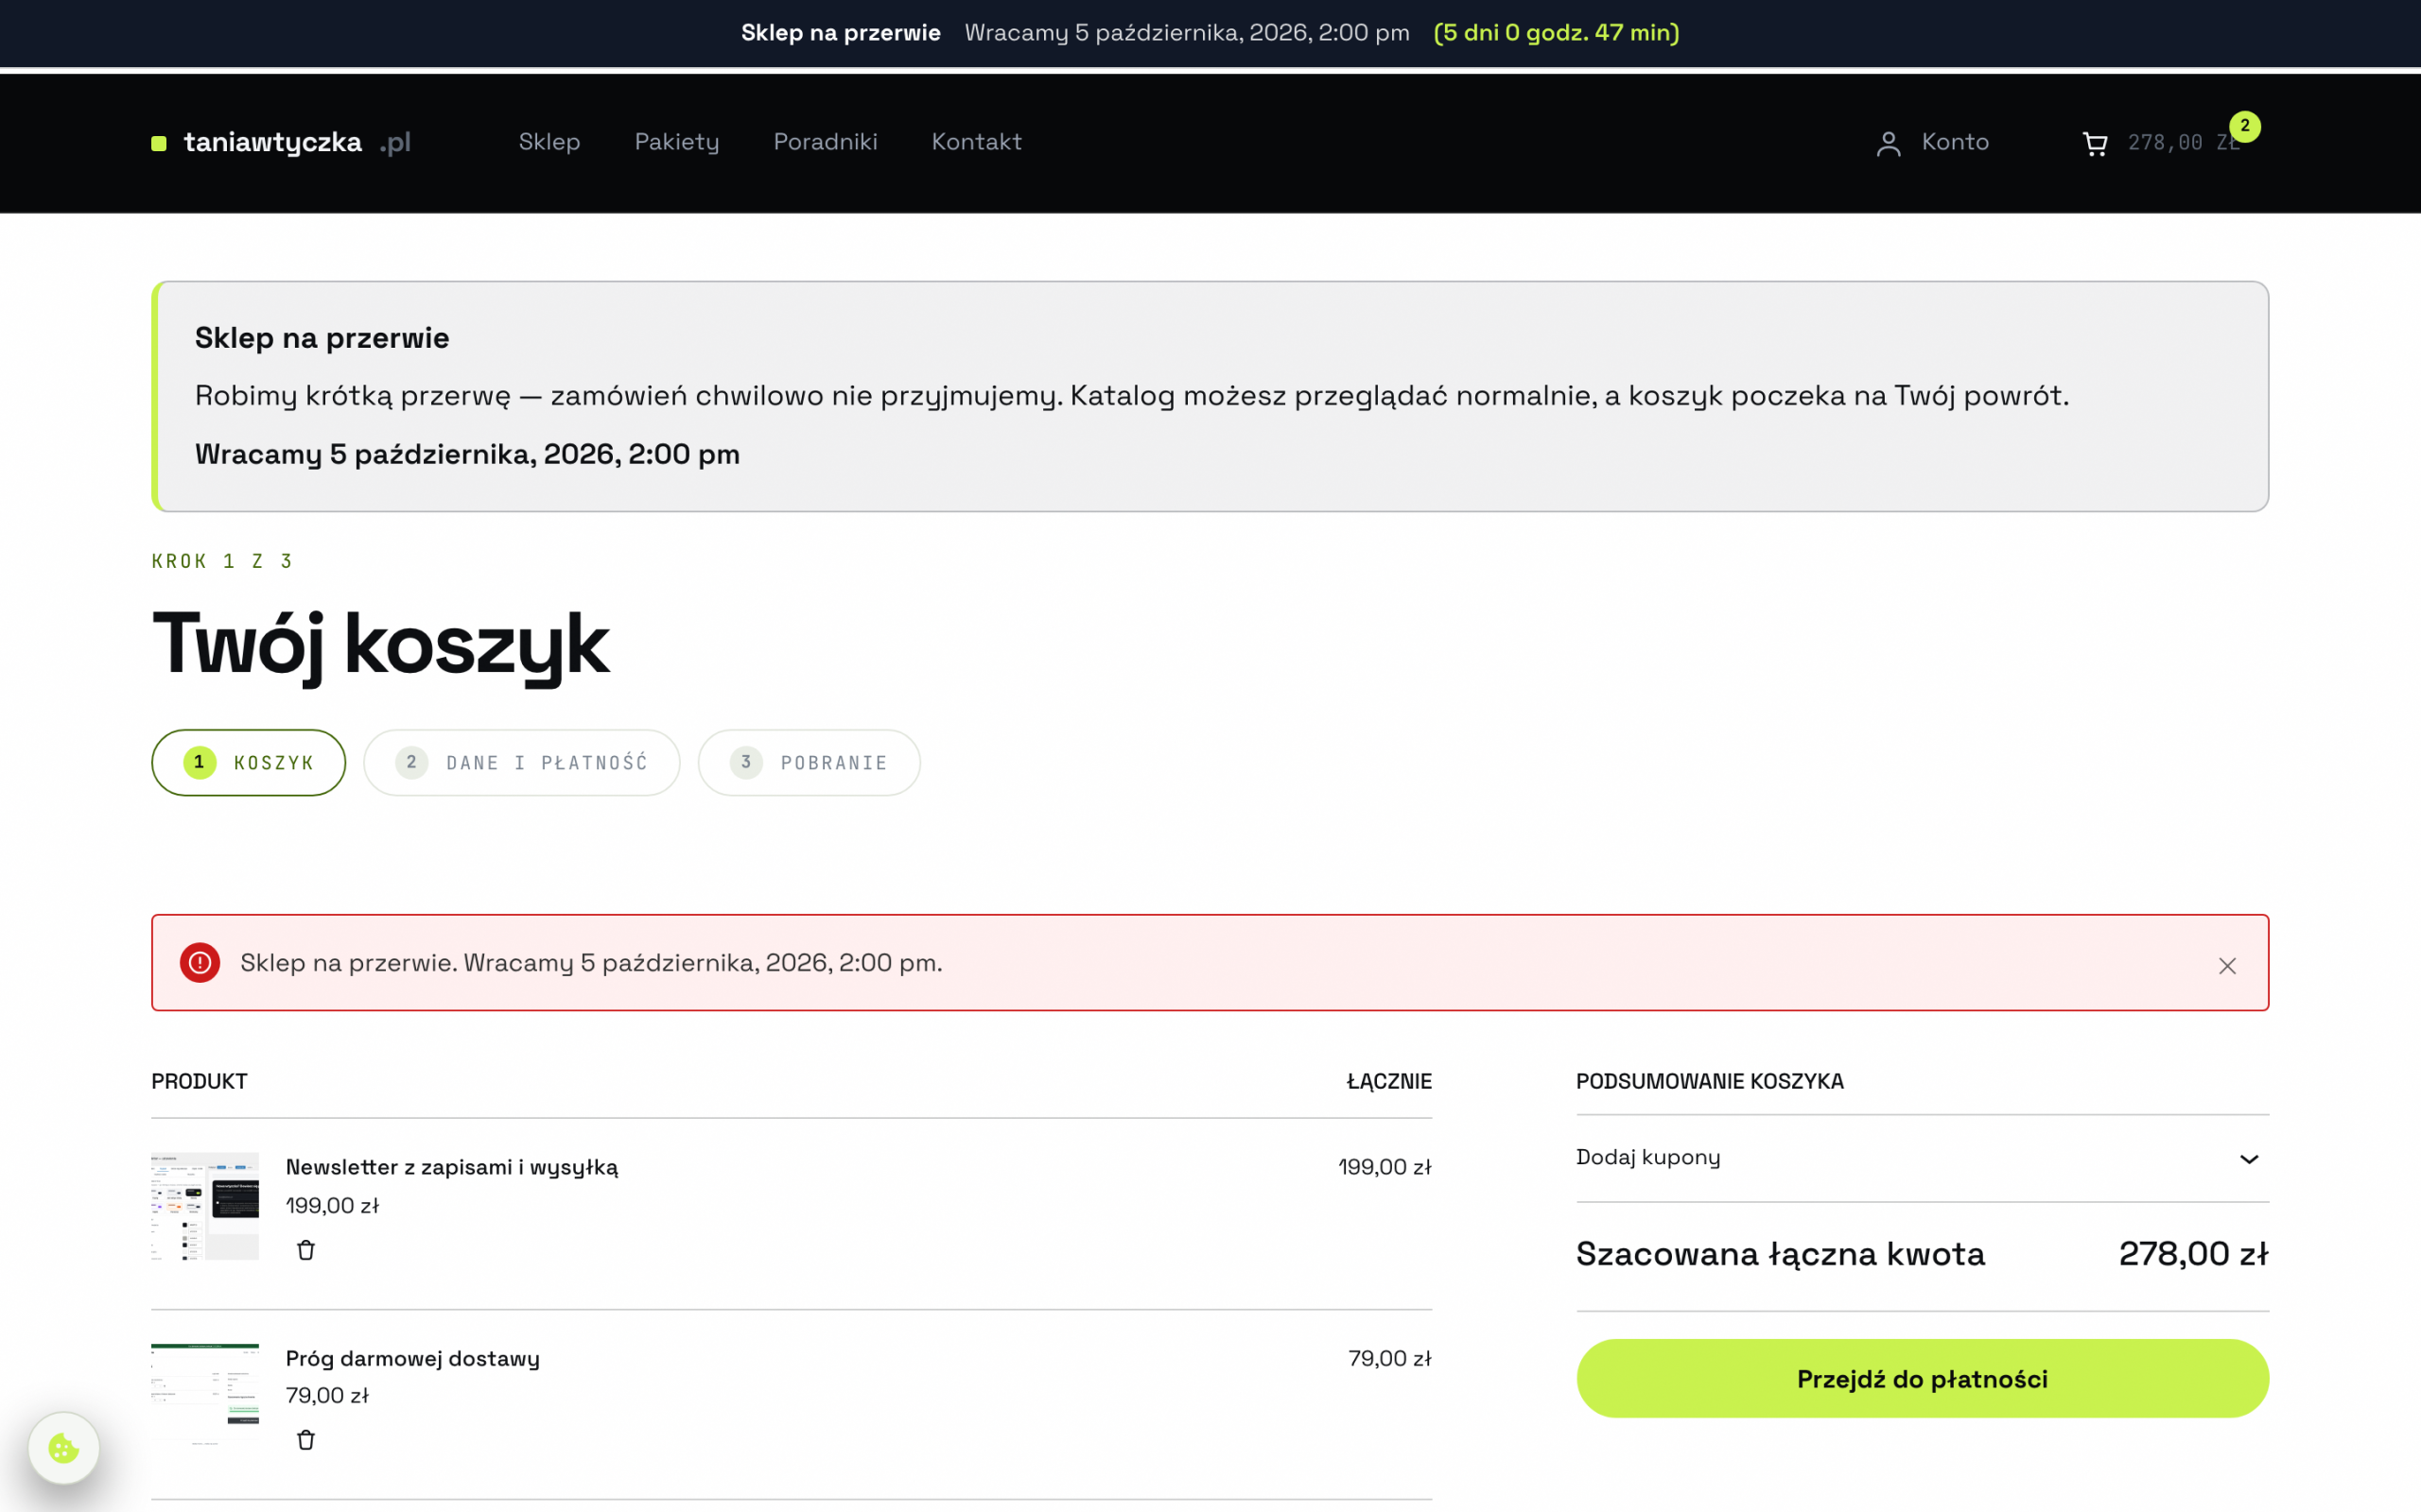Viewport: 2421px width, 1512px height.
Task: Click the 199,00 zł unit price under Newsletter
Action: 332,1206
